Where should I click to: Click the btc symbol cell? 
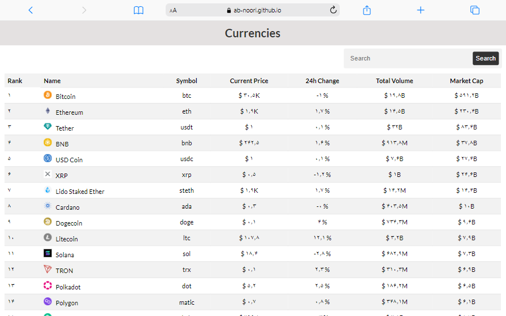click(x=187, y=95)
